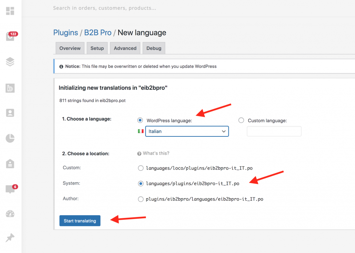The width and height of the screenshot is (355, 253).
Task: Click the question mark help icon
Action: pos(139,154)
